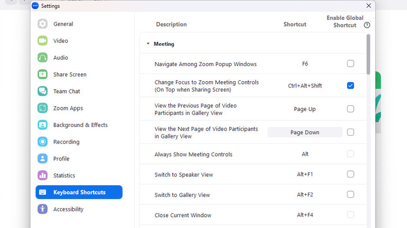407x228 pixels.
Task: Click the F6 shortcut value
Action: (305, 64)
